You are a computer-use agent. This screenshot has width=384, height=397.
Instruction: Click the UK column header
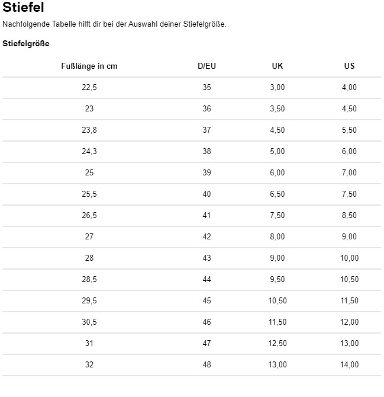click(277, 66)
